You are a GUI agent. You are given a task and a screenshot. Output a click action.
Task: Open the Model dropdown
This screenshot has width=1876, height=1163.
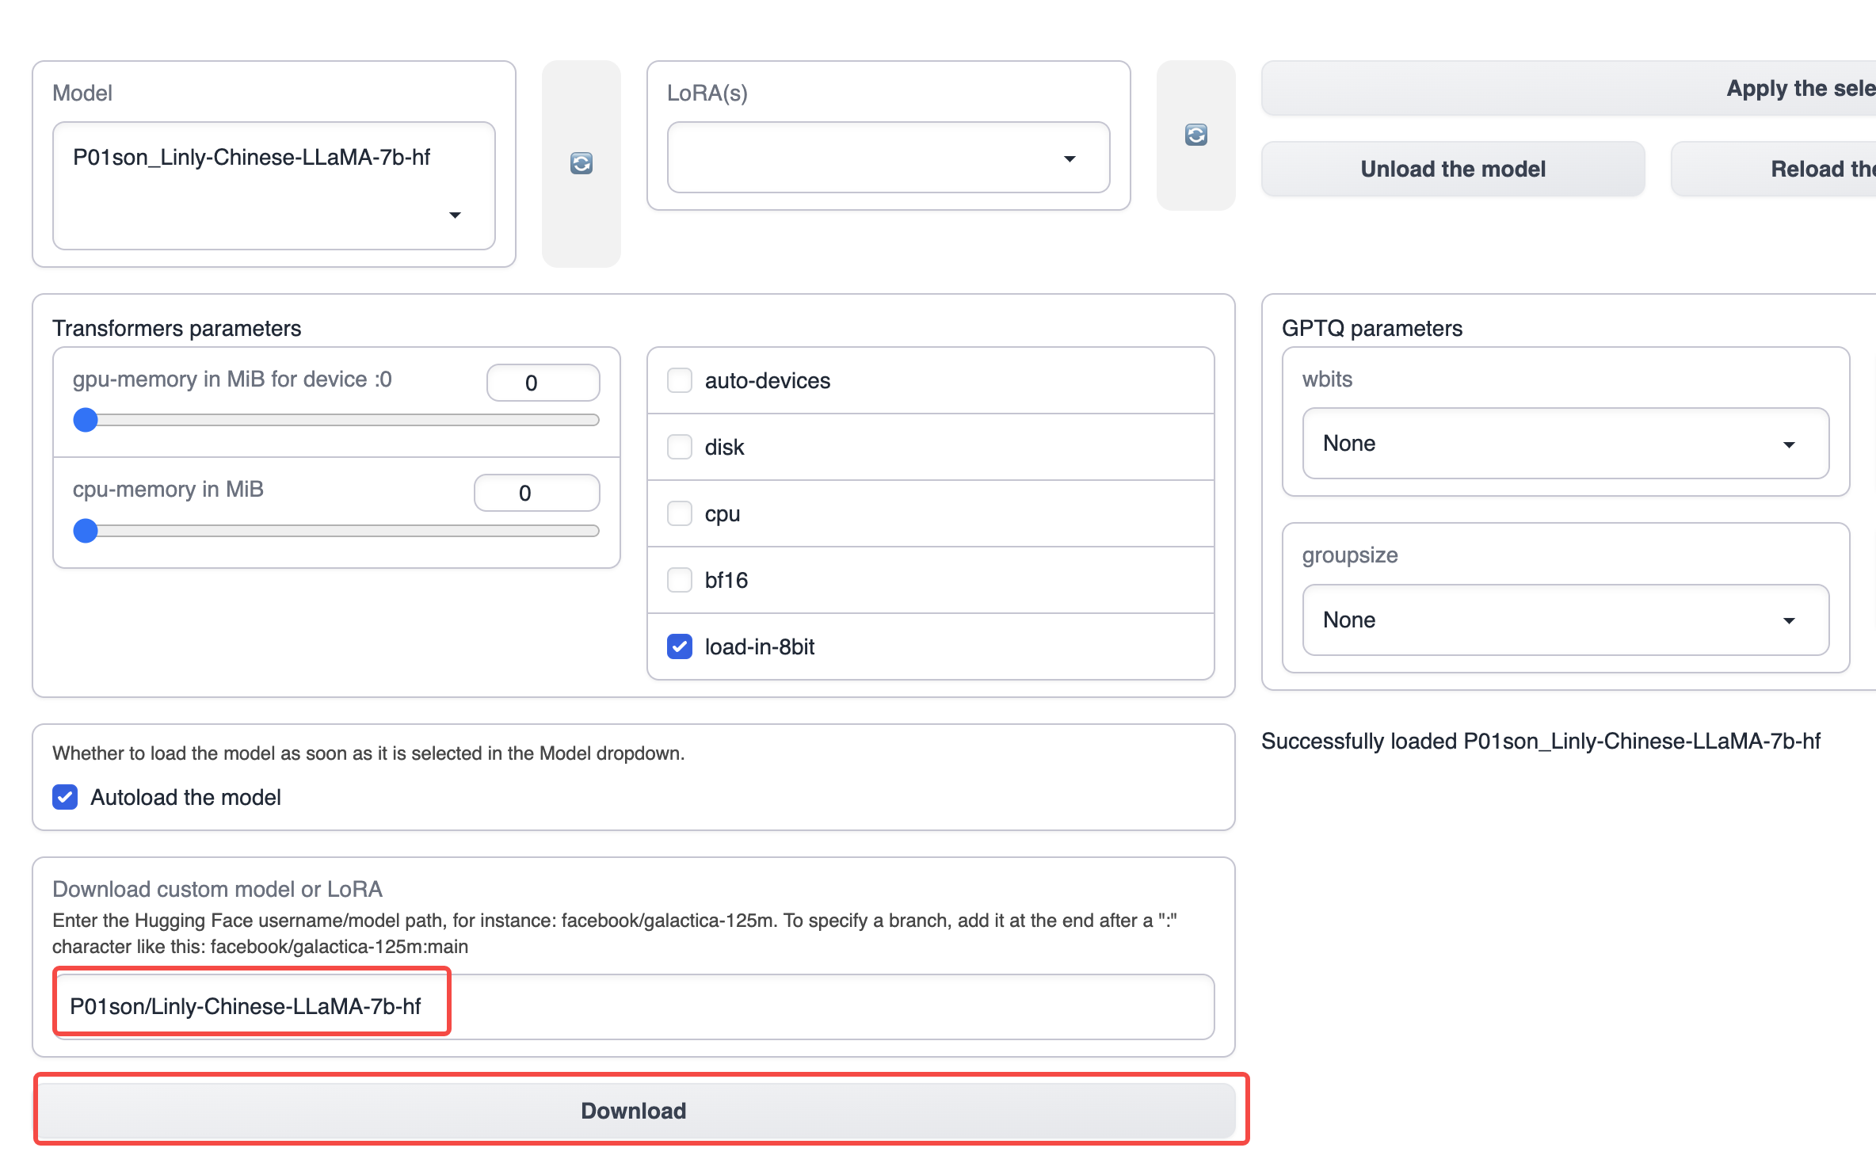(x=274, y=185)
